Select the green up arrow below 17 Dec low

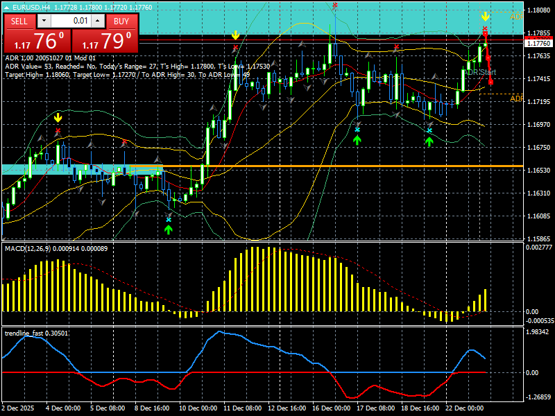(x=357, y=140)
